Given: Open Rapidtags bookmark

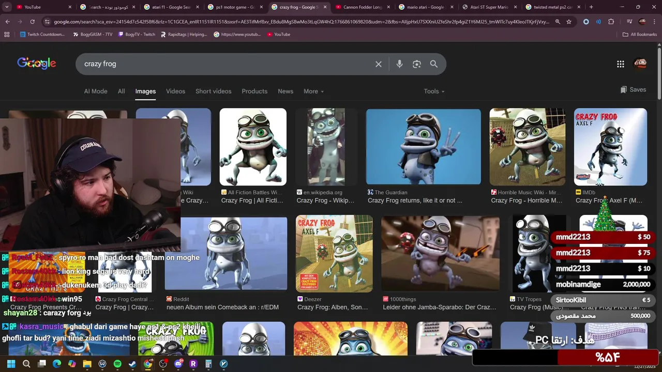Looking at the screenshot, I should point(184,34).
